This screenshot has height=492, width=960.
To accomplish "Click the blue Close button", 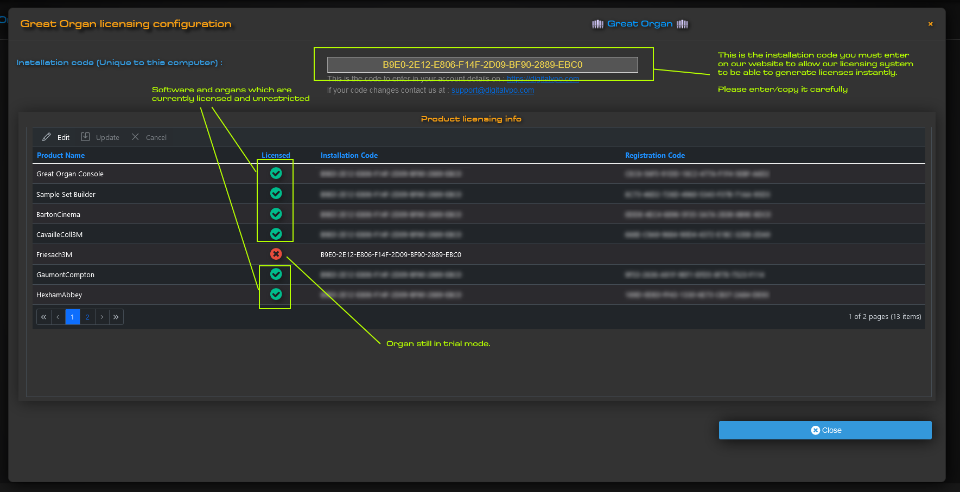I will [x=825, y=430].
